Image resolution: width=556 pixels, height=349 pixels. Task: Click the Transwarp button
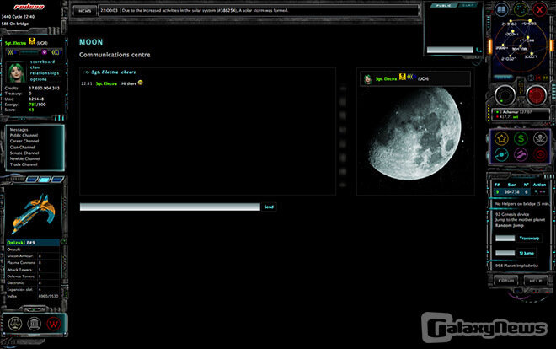pyautogui.click(x=529, y=239)
